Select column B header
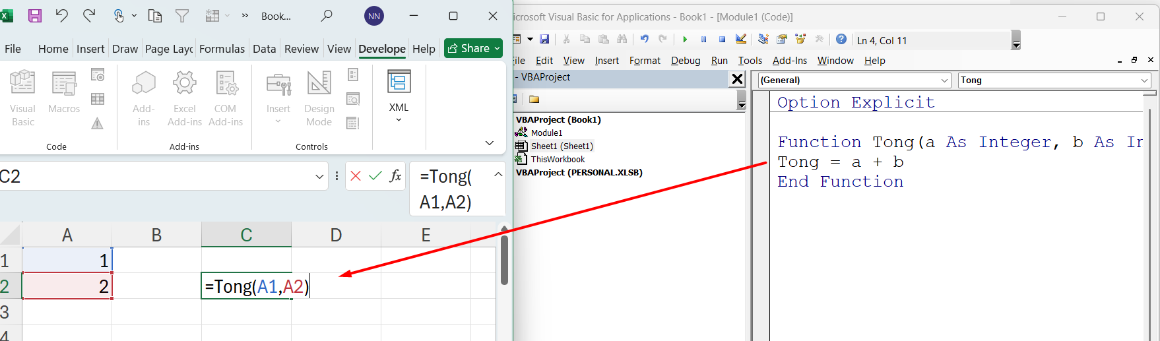Viewport: 1160px width, 341px height. (x=156, y=235)
